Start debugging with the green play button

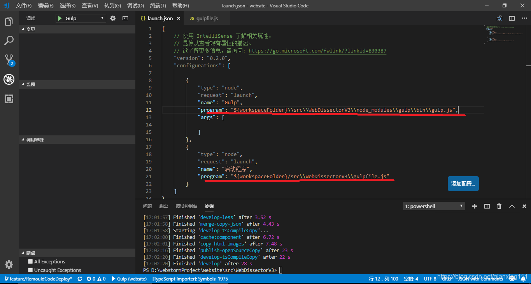[60, 18]
